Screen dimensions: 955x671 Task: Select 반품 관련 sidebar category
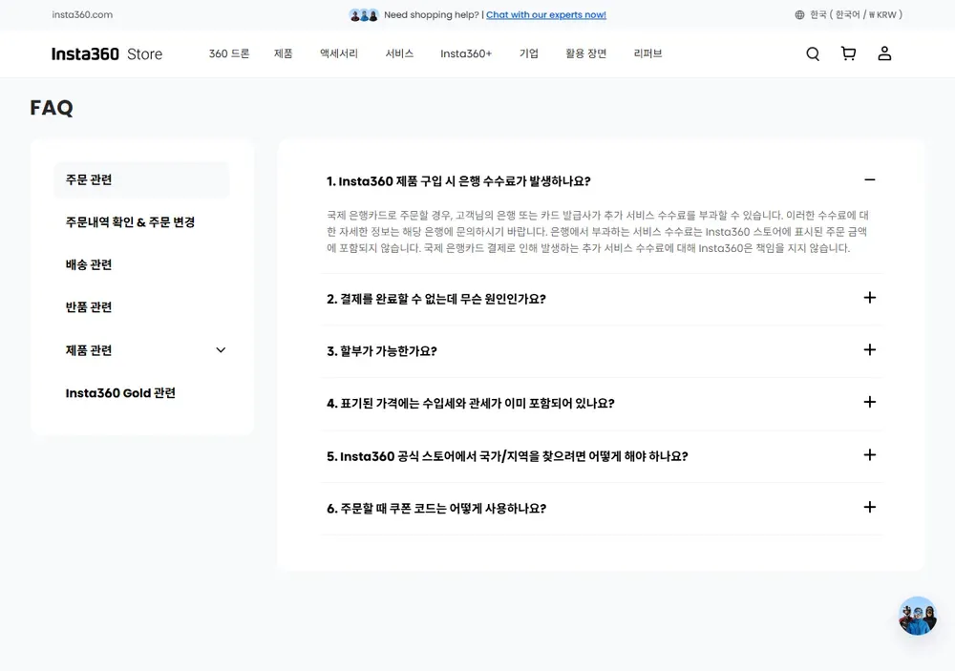click(89, 307)
